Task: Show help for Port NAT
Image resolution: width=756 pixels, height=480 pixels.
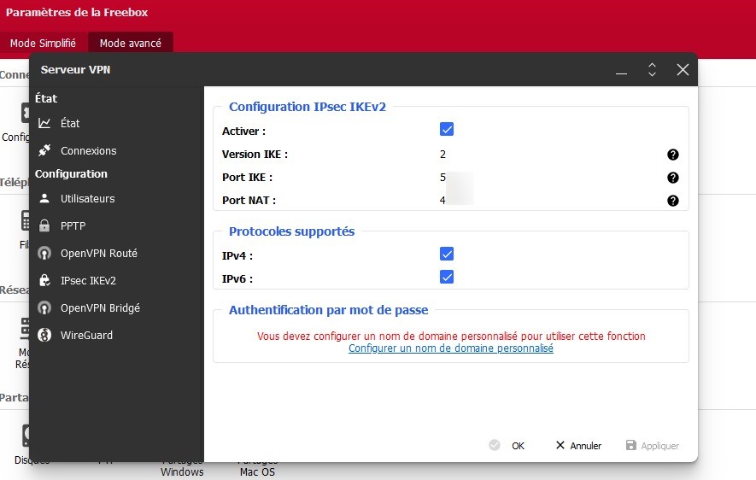Action: click(x=672, y=201)
